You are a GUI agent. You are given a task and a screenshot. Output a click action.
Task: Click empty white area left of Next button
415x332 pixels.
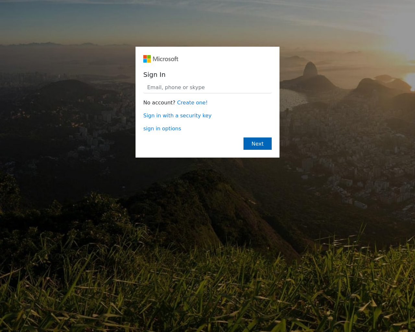pyautogui.click(x=191, y=144)
